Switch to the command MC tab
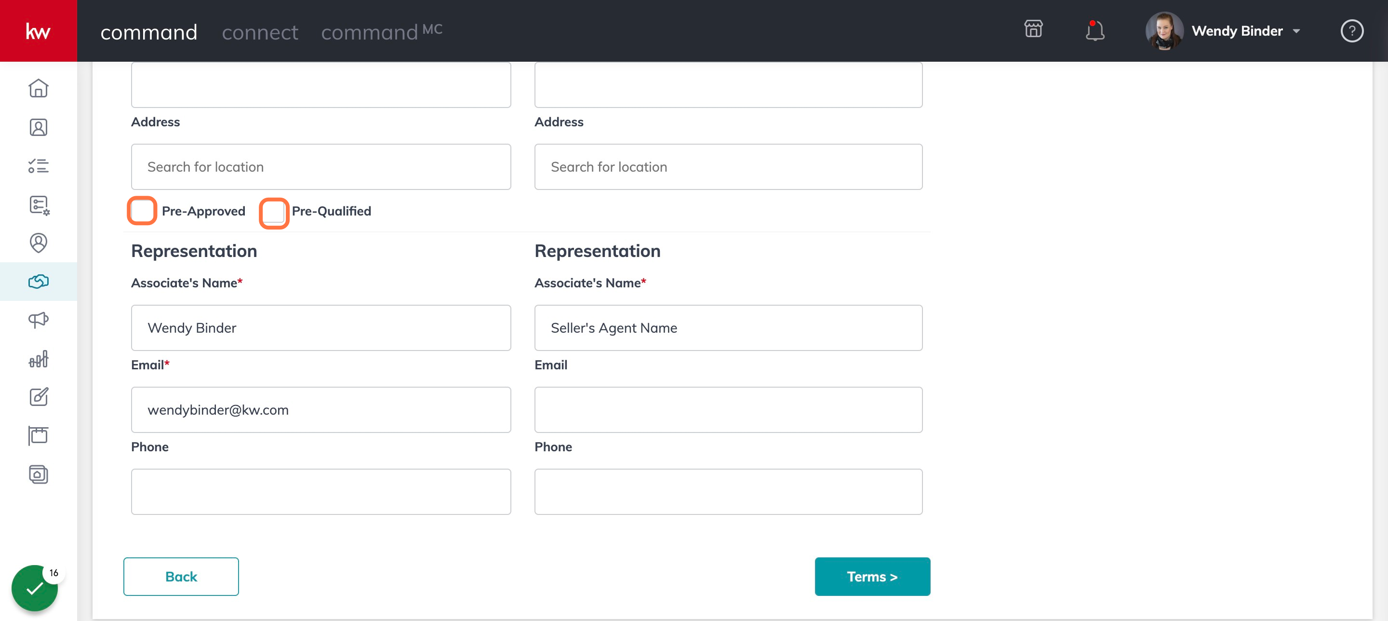The image size is (1388, 621). click(x=382, y=32)
